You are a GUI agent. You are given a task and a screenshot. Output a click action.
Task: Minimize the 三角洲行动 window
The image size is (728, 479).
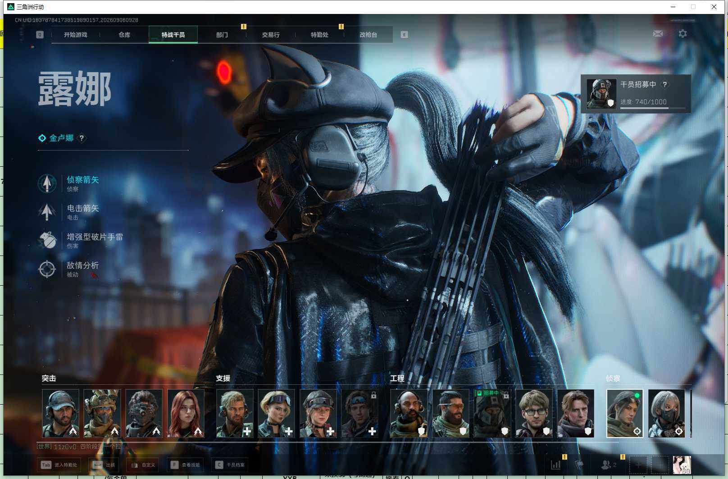click(673, 7)
